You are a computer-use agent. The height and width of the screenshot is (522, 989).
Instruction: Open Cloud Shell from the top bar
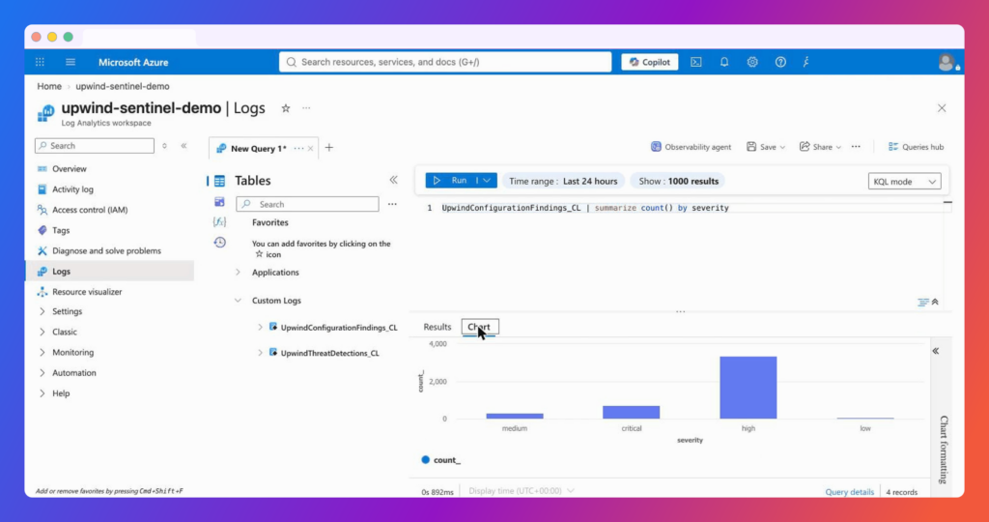click(695, 62)
